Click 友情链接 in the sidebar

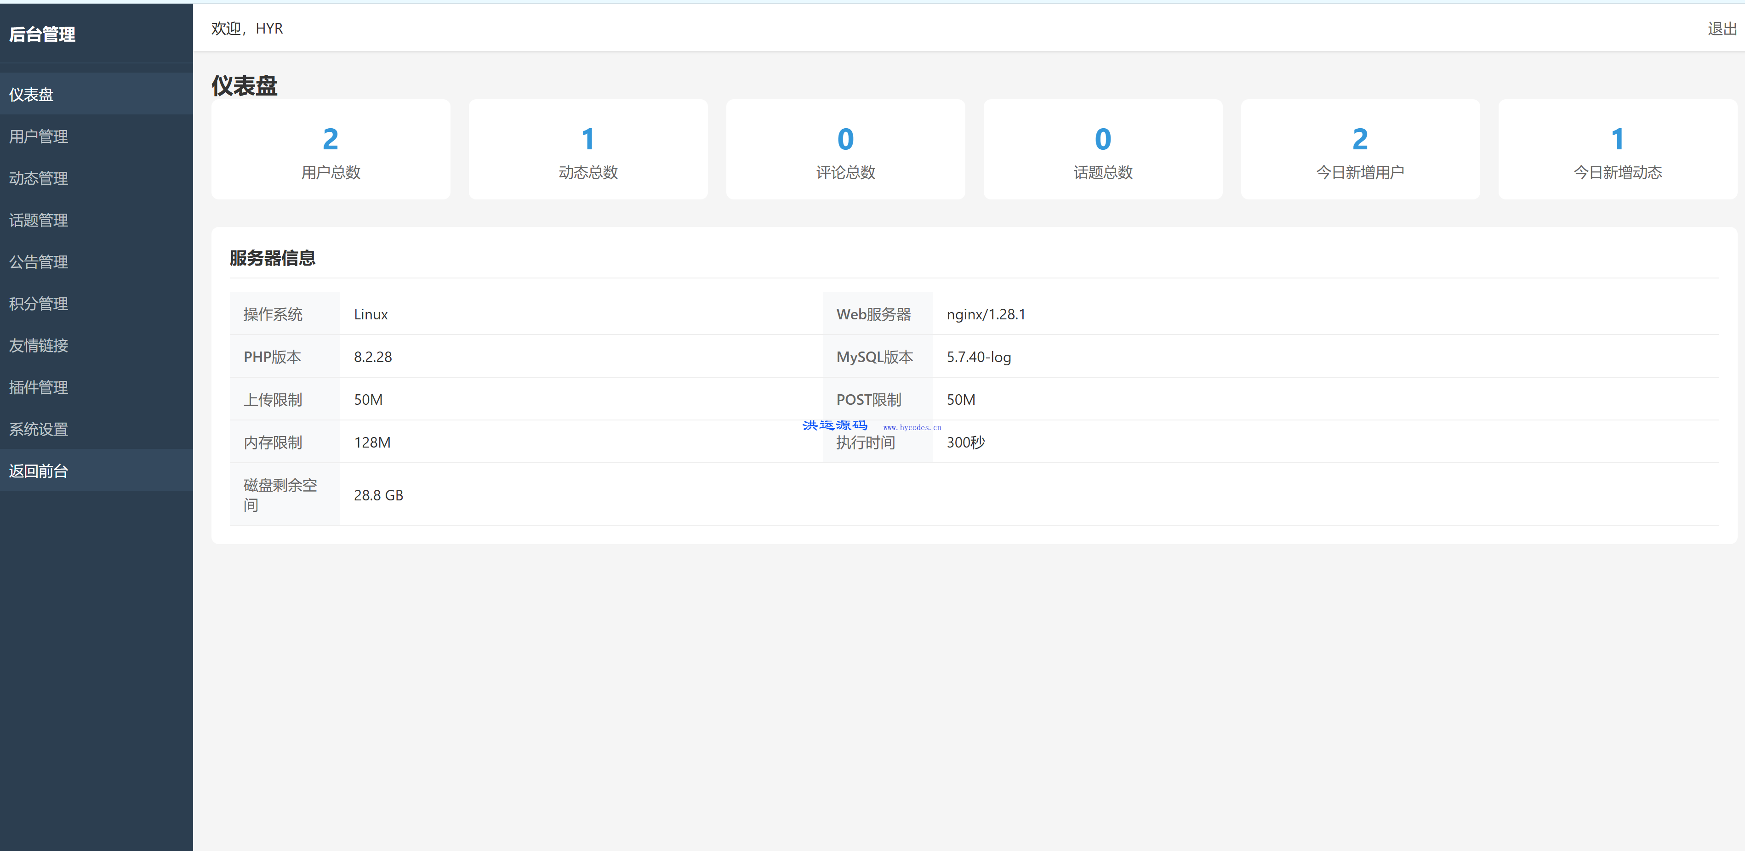tap(39, 346)
